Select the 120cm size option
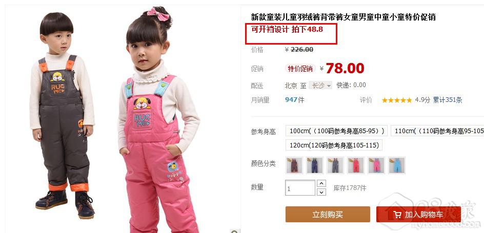Screen dimensions: 484x233 tap(334, 145)
